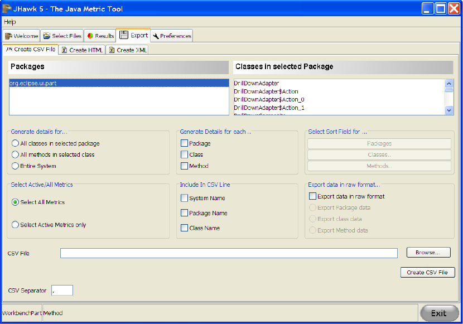Minimize the JHawk window
This screenshot has height=324, width=463.
tap(427, 8)
